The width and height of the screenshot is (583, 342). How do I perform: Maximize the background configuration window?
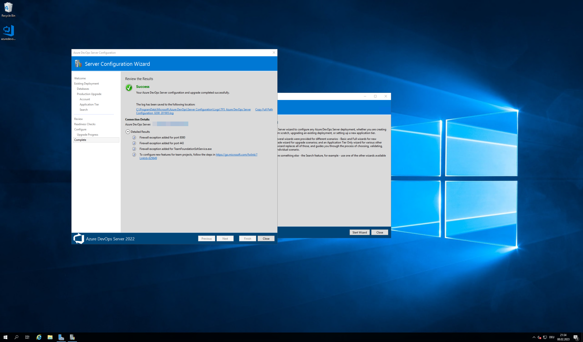tap(375, 96)
